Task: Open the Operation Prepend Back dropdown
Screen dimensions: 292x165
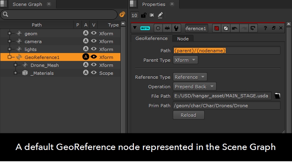Action: 195,87
